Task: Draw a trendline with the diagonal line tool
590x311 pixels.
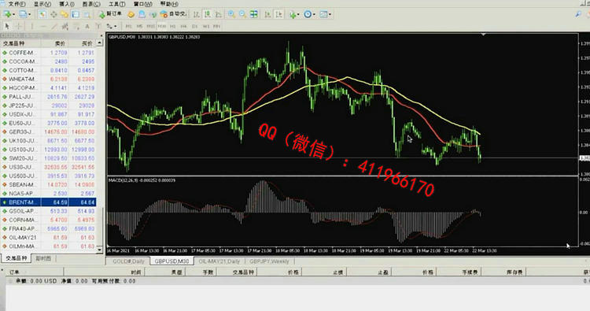Action: coord(54,26)
